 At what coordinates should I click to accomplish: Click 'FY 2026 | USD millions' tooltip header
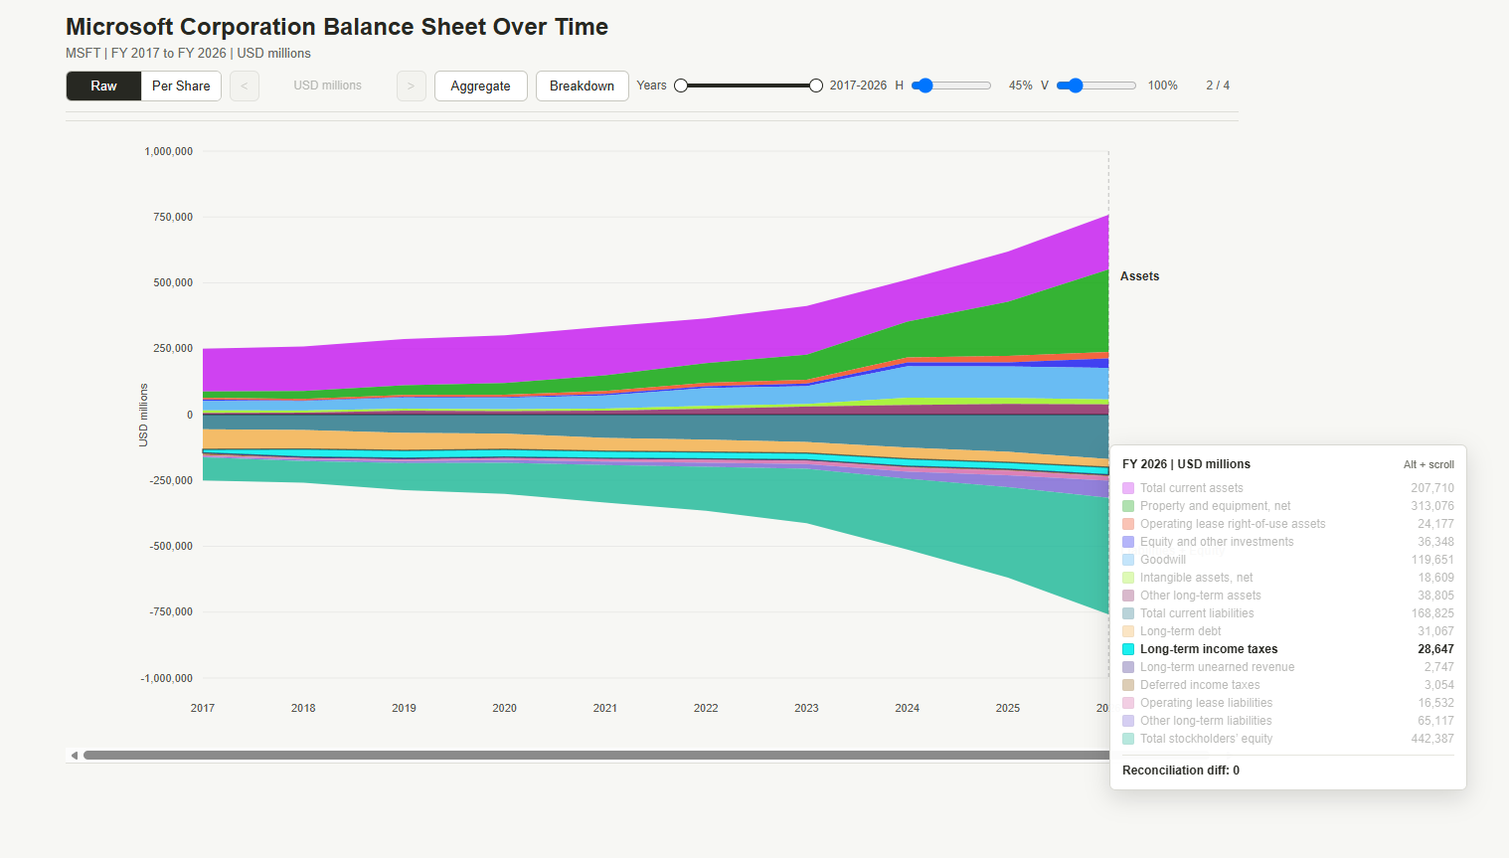point(1186,464)
